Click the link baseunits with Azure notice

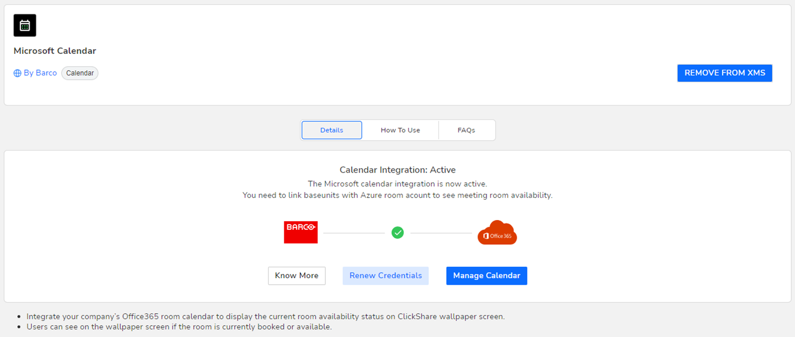pos(398,195)
